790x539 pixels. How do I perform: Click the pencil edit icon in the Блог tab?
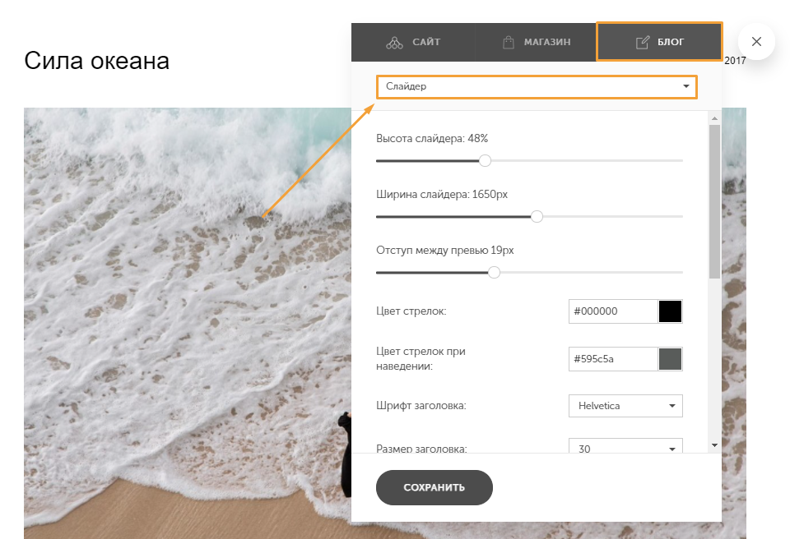[643, 43]
